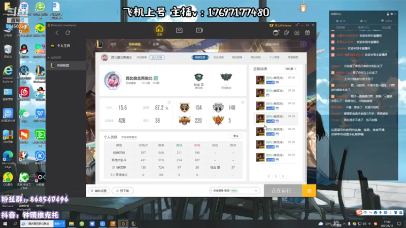Open the Microsoft Edge desktop shortcut
The image size is (406, 228).
(x=8, y=160)
